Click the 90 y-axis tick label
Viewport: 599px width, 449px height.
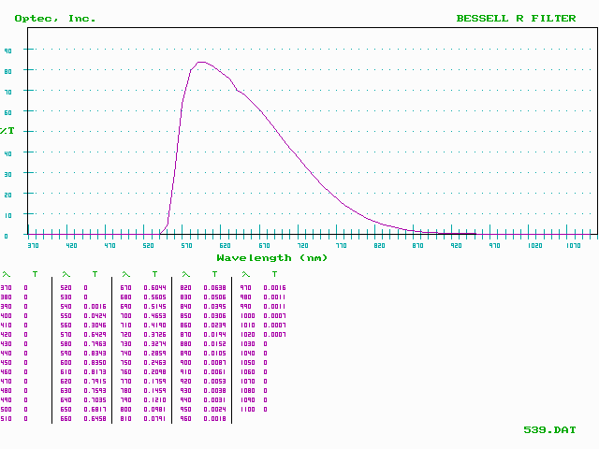[7, 50]
